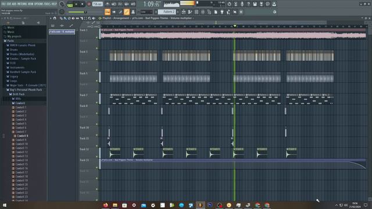The width and height of the screenshot is (372, 209).
Task: Click the add-pattern plus button
Action: (x=178, y=12)
